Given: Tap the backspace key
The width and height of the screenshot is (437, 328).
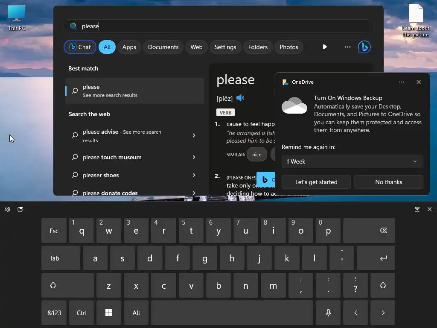Looking at the screenshot, I should point(369,230).
